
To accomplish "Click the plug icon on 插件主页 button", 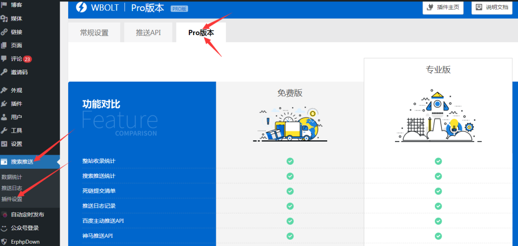I will 431,7.
